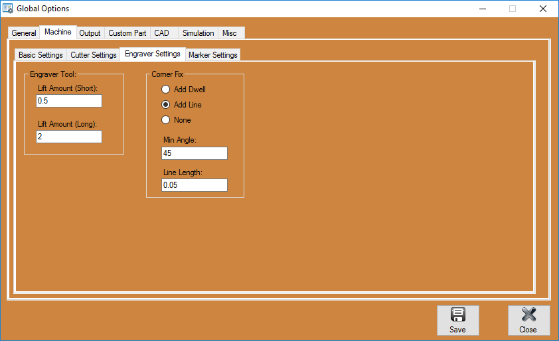Image resolution: width=559 pixels, height=341 pixels.
Task: Switch to the General tab
Action: pyautogui.click(x=24, y=33)
